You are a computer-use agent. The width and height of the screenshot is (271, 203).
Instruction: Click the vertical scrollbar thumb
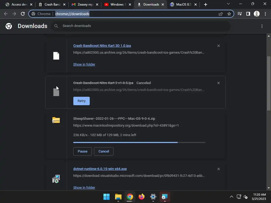tap(269, 83)
